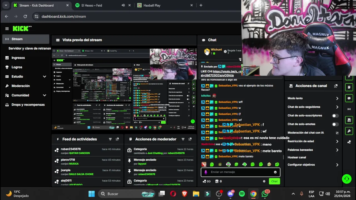Expand the Estudio sidebar section
The image size is (356, 200).
pyautogui.click(x=44, y=76)
